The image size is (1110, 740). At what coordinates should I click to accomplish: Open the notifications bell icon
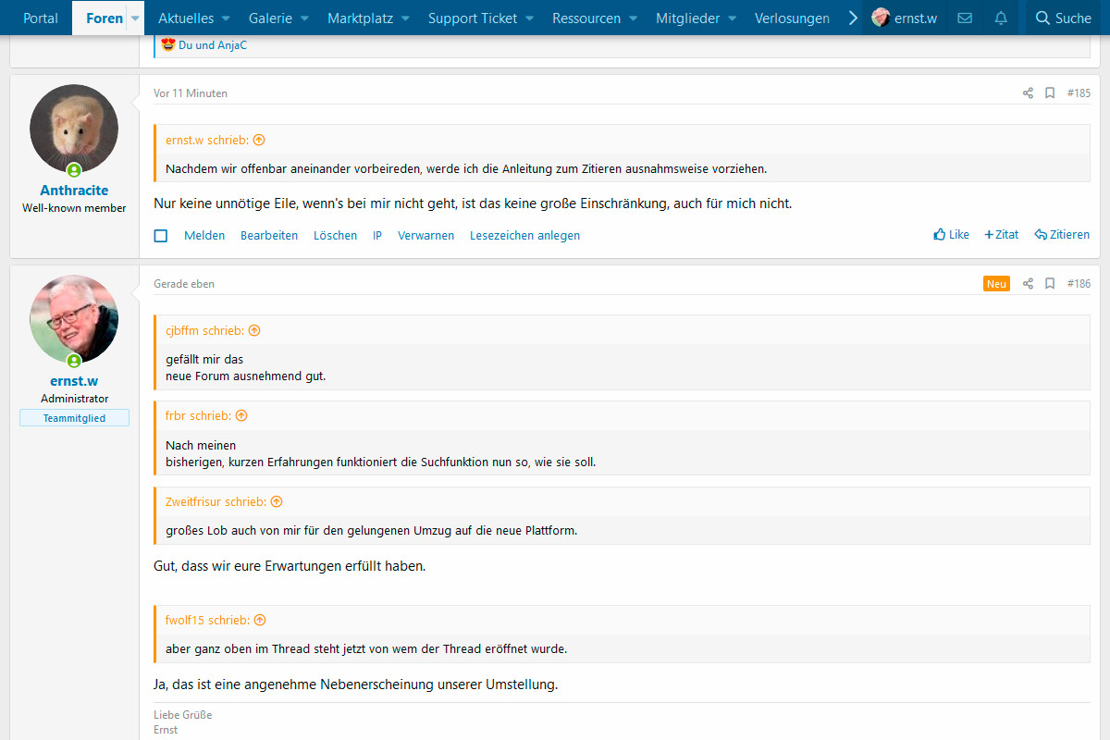pyautogui.click(x=1001, y=18)
